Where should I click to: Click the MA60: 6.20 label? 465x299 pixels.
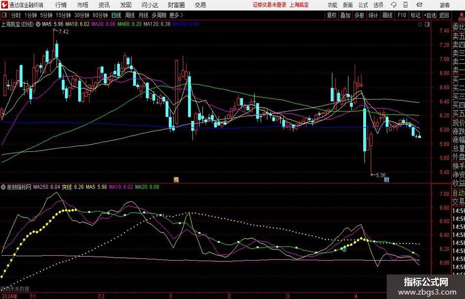click(x=129, y=24)
